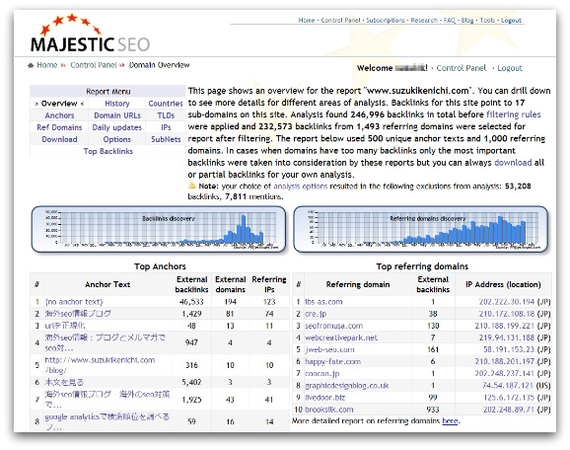This screenshot has height=450, width=570.
Task: Select Overview in the Report Menu
Action: coord(59,104)
